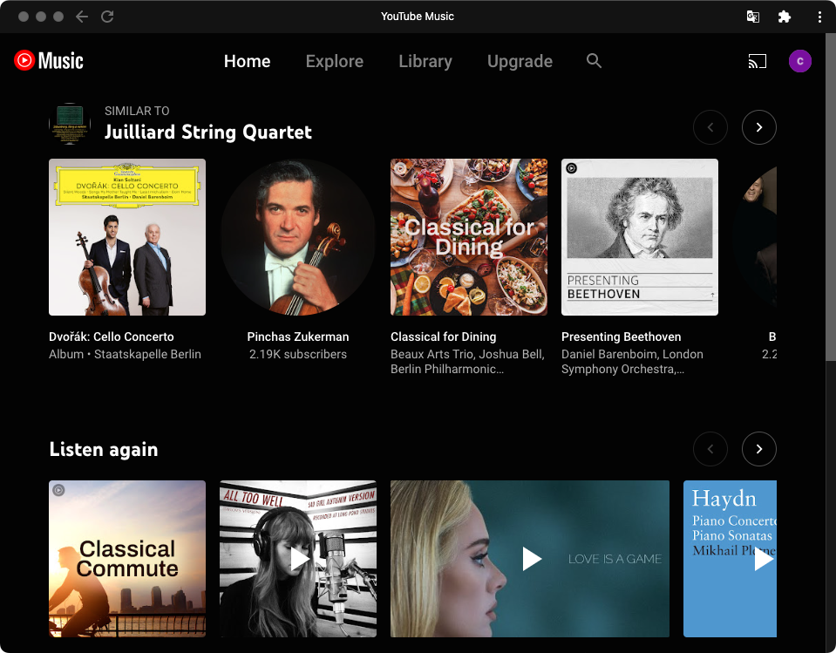Click the YouTube Music logo

[49, 61]
